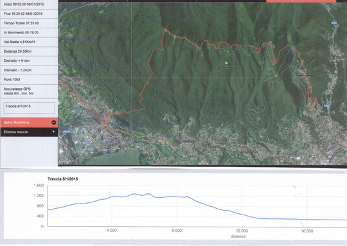
Task: Click the Accuratezza GPS info row
Action: click(x=29, y=91)
